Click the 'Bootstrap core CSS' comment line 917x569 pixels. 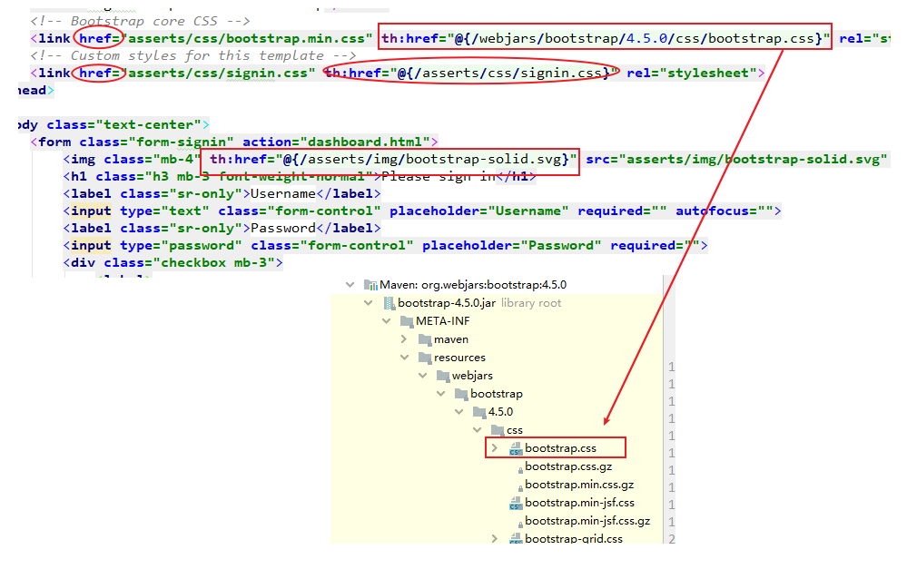141,21
